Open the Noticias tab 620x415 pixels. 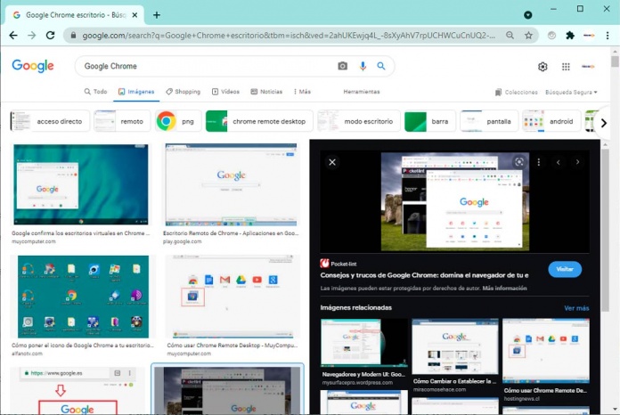click(x=266, y=92)
